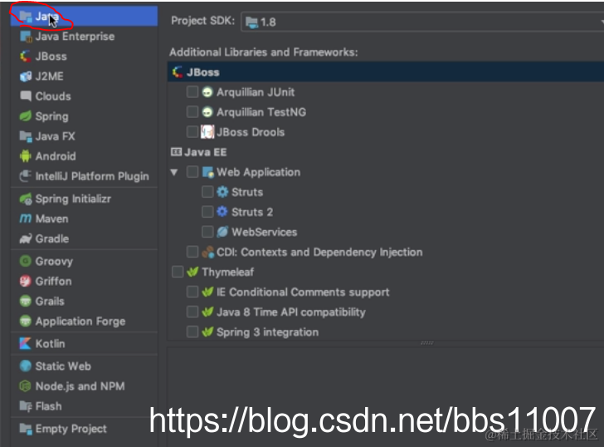Screen dimensions: 604x447
Task: Click the Empty Project folder icon
Action: 26,429
